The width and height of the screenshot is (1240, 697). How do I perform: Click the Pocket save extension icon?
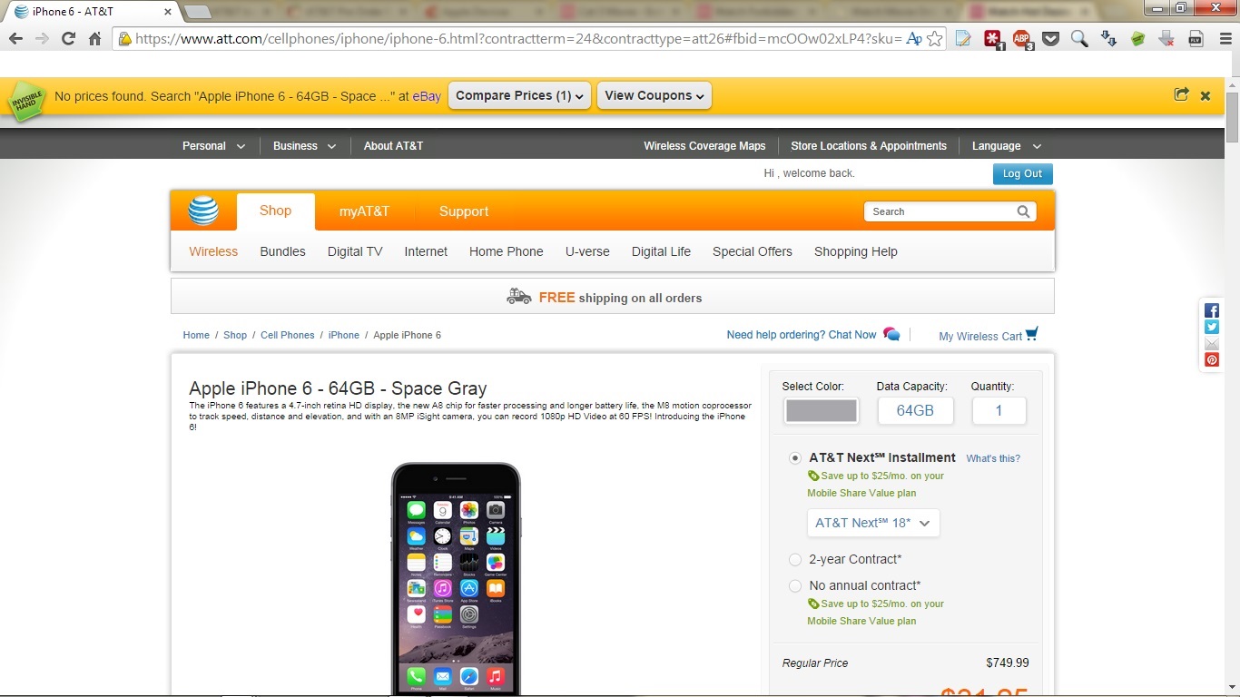[1051, 39]
